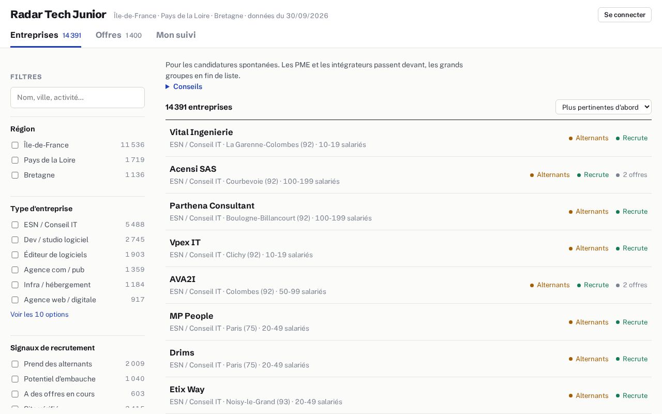
Task: Check Prend des alternants signal
Action: (15, 364)
